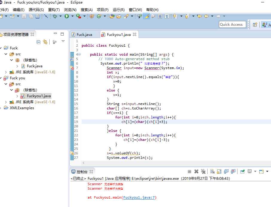271x207 pixels.
Task: Click the Search flashlight toolbar icon
Action: pyautogui.click(x=126, y=16)
